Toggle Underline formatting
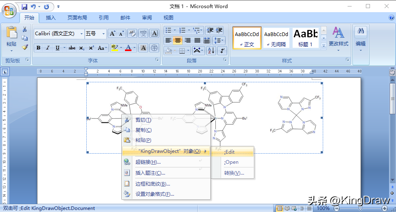The height and width of the screenshot is (212, 396). [57, 48]
